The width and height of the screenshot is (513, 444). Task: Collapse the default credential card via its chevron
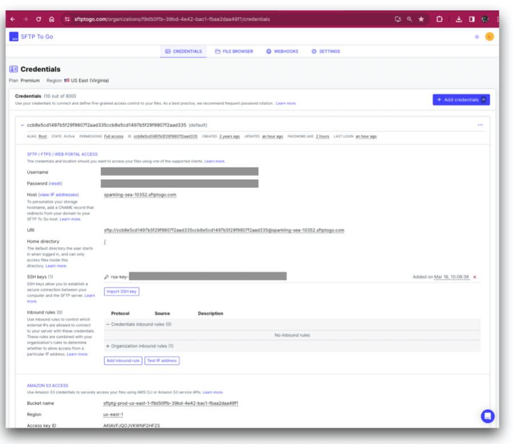[22, 125]
